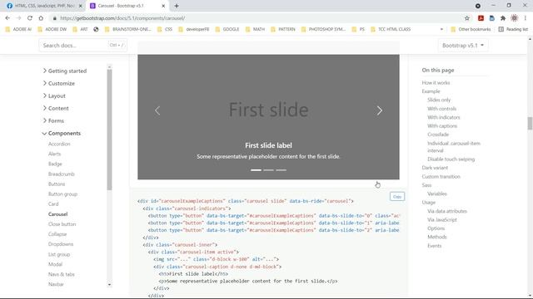533x299 pixels.
Task: Open the Adobe Acrobat extension icon
Action: pyautogui.click(x=481, y=18)
